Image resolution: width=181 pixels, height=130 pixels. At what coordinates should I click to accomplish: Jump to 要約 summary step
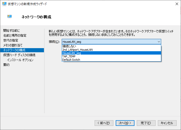(x=6, y=65)
